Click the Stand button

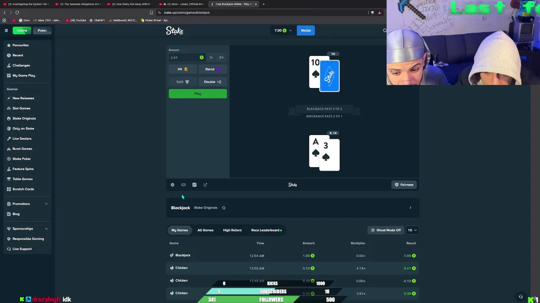pos(213,69)
